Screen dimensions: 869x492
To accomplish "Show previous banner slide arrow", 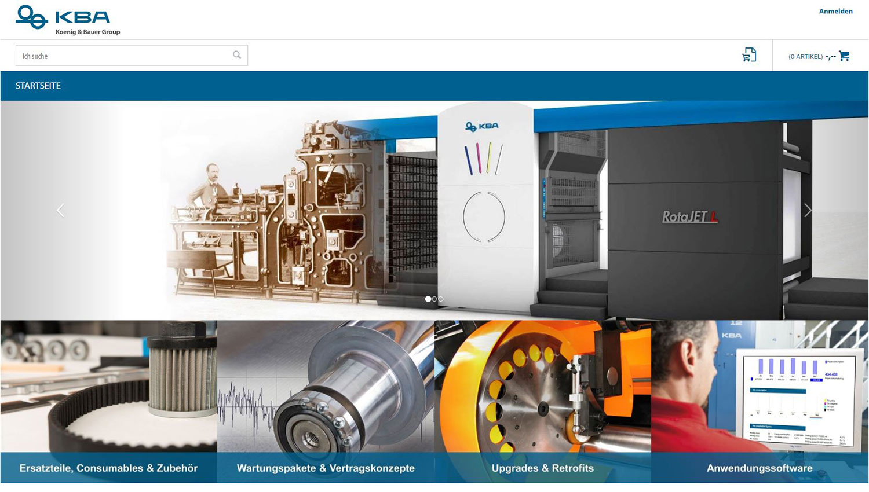I will [x=60, y=210].
